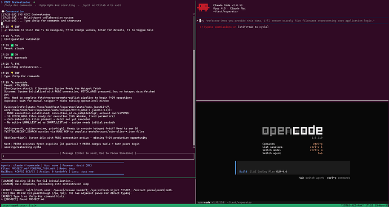Click the 'GLM-4.6' model name in opencode
This screenshot has height=207, width=389.
(x=281, y=171)
